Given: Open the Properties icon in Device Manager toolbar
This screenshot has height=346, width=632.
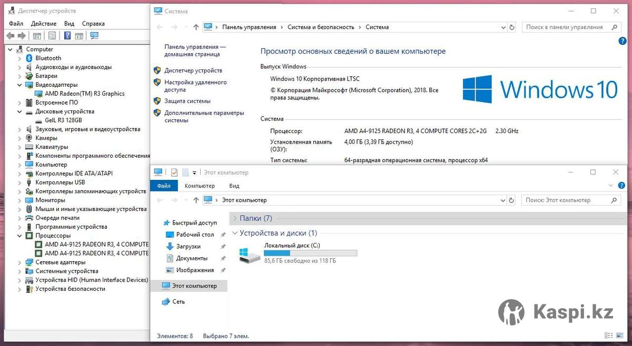Looking at the screenshot, I should (x=52, y=36).
